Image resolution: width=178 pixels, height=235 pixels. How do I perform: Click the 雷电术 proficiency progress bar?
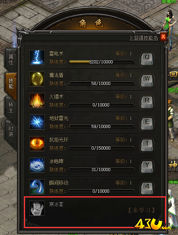click(102, 62)
